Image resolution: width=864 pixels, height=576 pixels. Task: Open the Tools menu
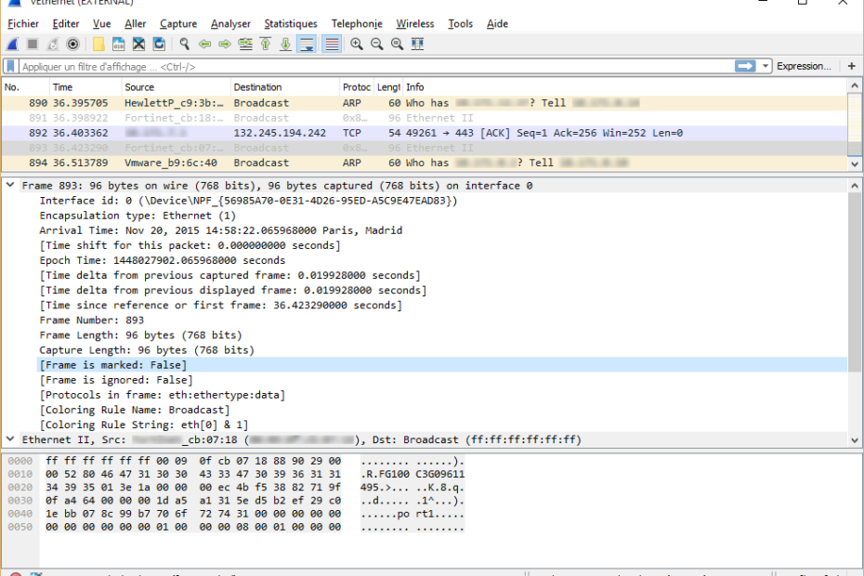pyautogui.click(x=460, y=24)
